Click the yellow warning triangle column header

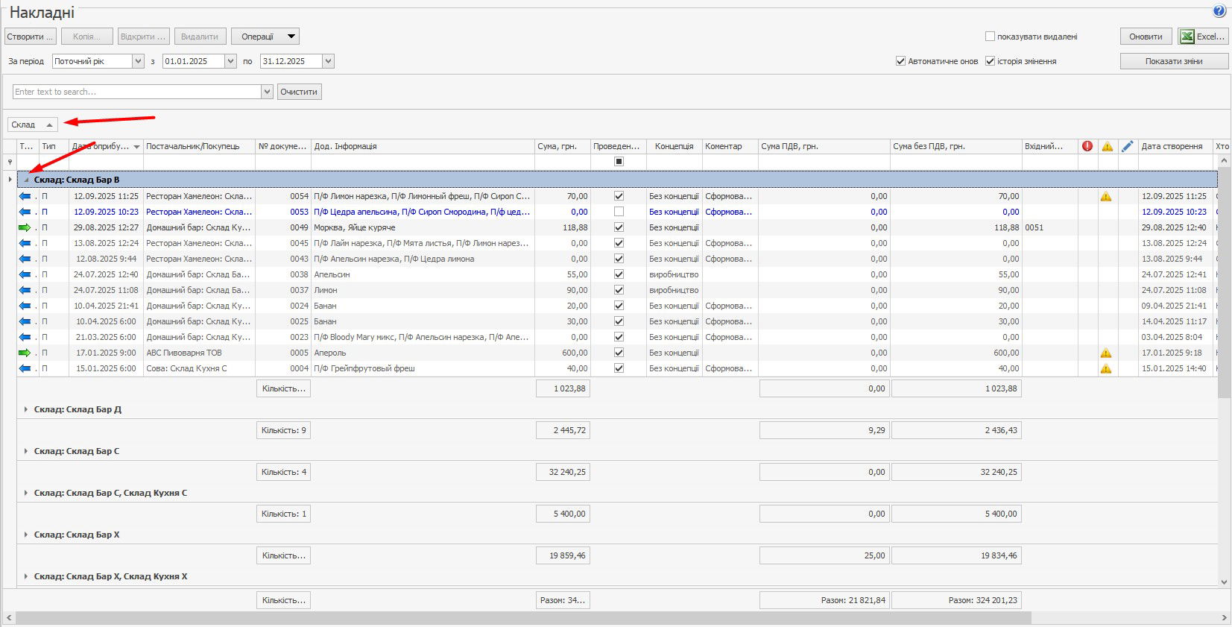1107,146
